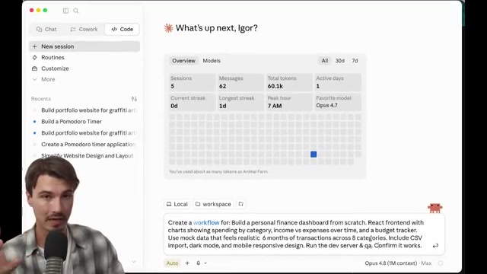This screenshot has height=274, width=487.
Task: Open the Recents filter icon
Action: coord(134,99)
